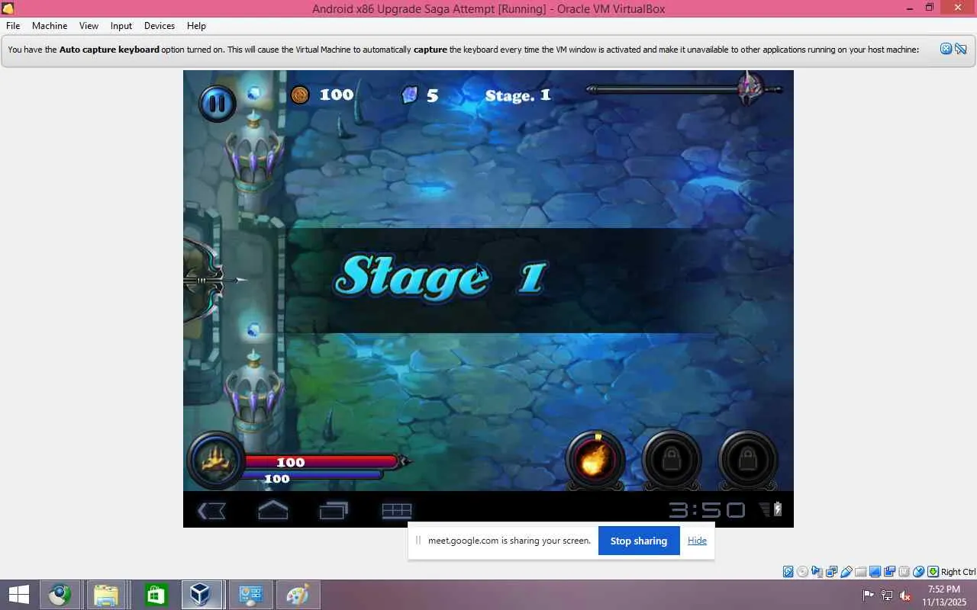Pause the game with the pause button
The width and height of the screenshot is (977, 610).
click(218, 103)
